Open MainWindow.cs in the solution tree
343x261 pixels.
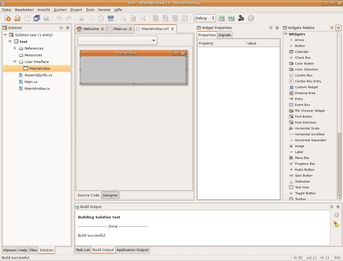pyautogui.click(x=37, y=88)
